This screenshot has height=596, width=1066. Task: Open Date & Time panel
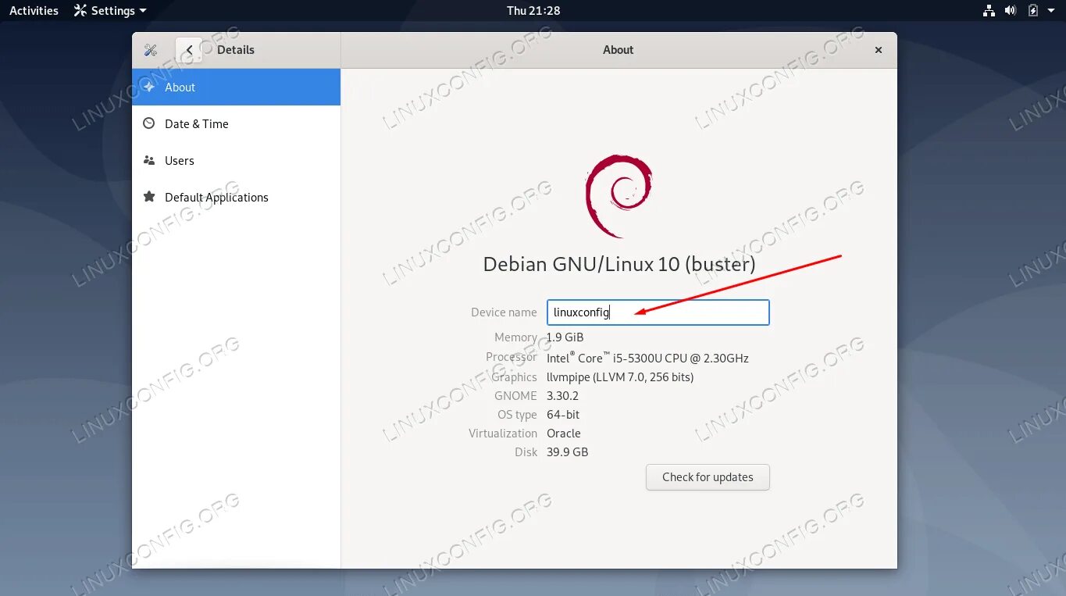[x=236, y=123]
